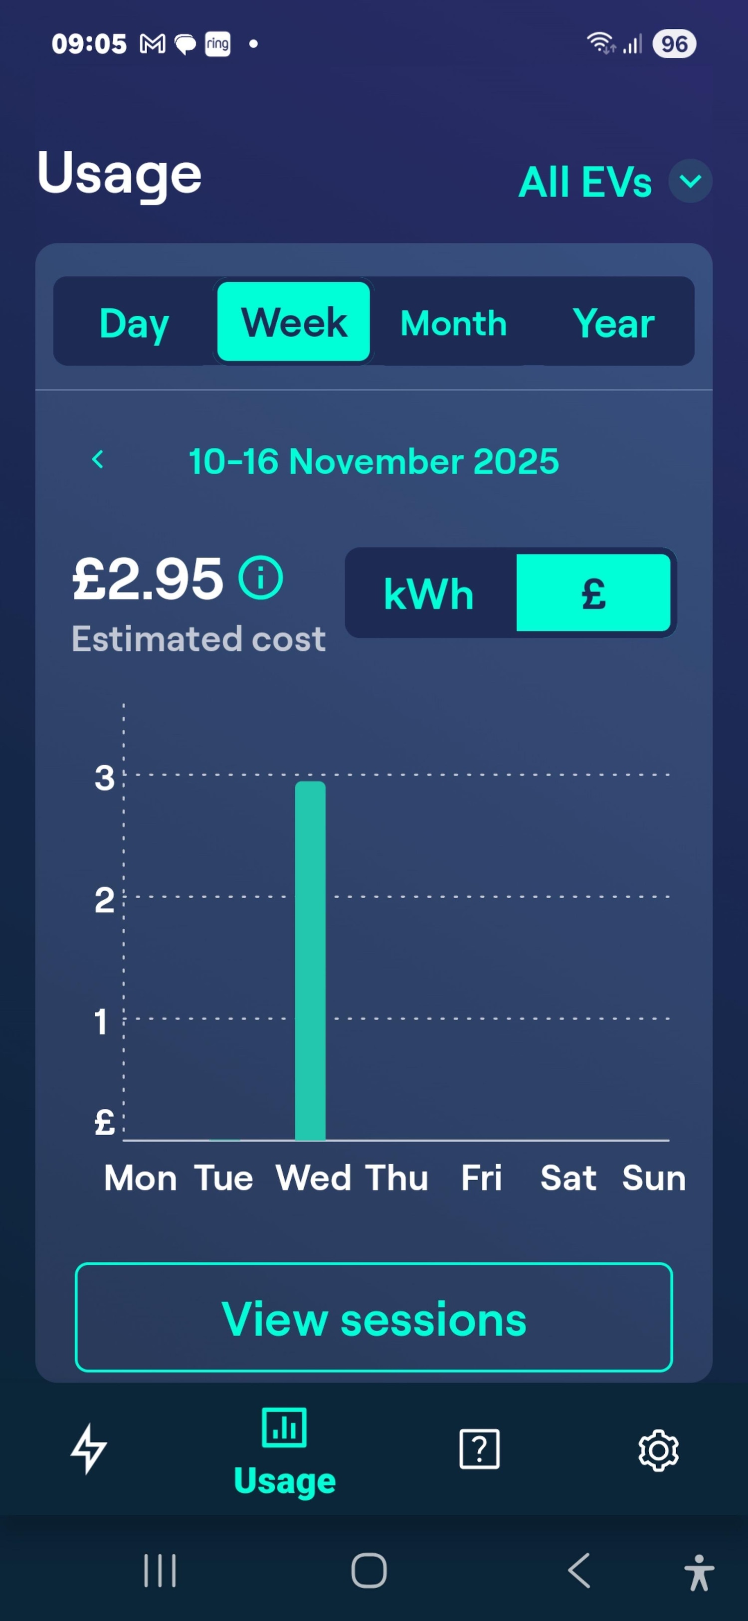Open the All EVs vehicle selector
Screen dimensions: 748x1621
[x=584, y=183]
